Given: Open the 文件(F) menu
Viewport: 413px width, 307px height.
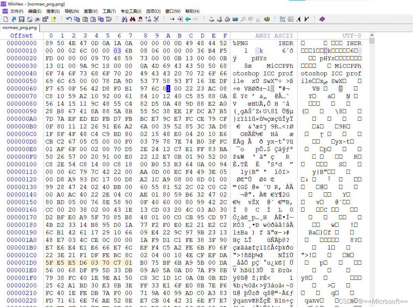Looking at the screenshot, I should coord(17,11).
